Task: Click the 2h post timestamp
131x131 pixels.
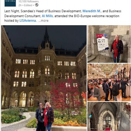Action: [20, 5]
